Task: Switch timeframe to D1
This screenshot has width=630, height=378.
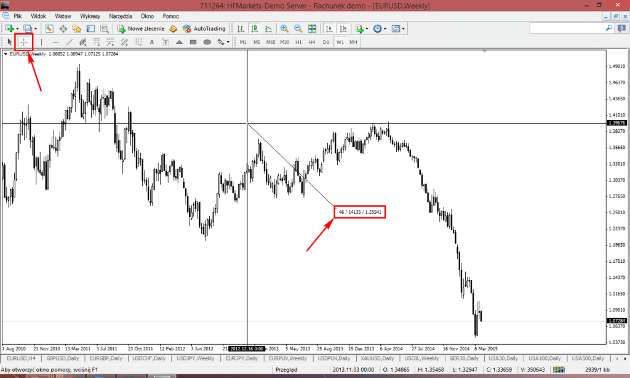Action: (x=327, y=41)
